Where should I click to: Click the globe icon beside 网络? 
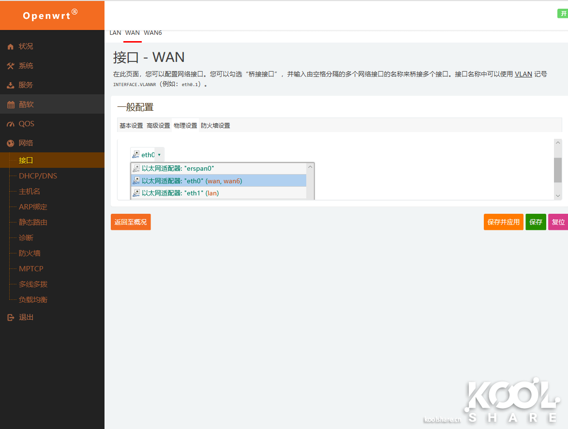click(x=11, y=144)
